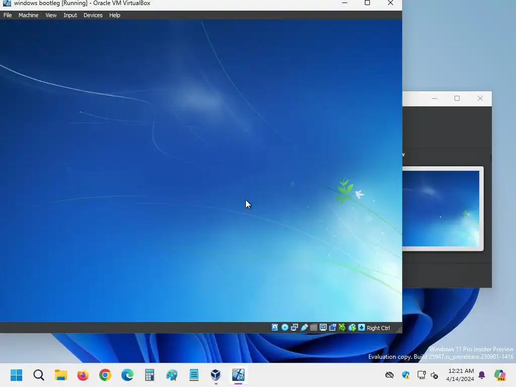Click the USB devices status icon
516x387 pixels.
pyautogui.click(x=304, y=328)
